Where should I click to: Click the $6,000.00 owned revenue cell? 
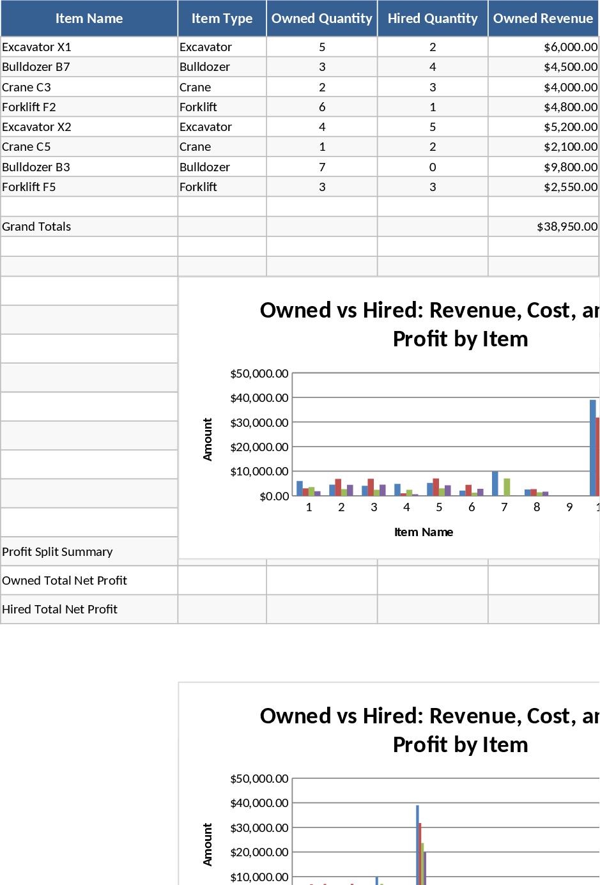click(543, 47)
